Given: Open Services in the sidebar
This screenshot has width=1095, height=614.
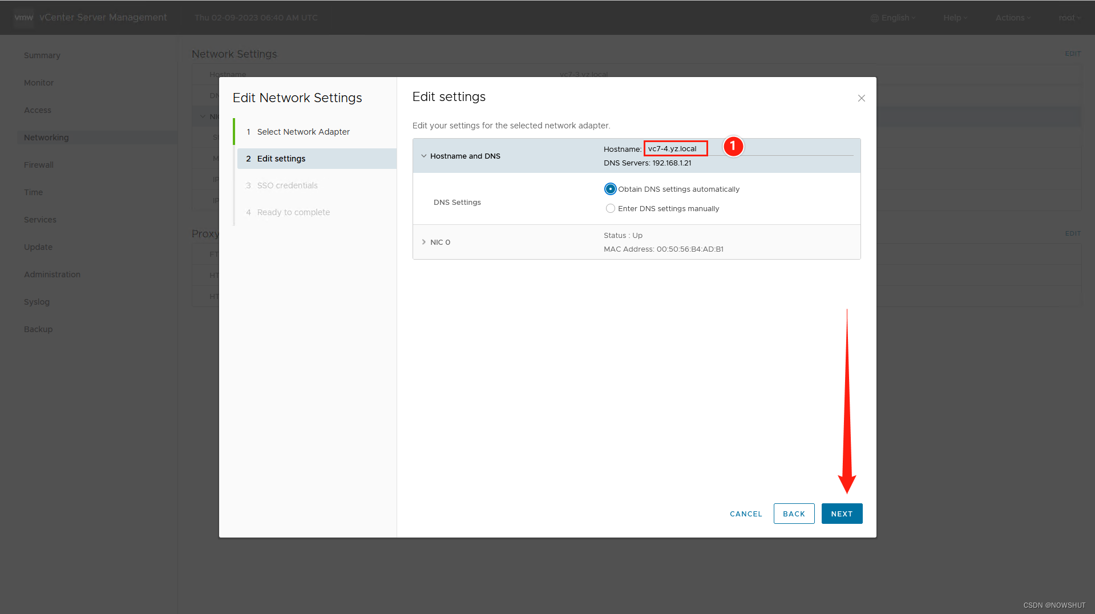Looking at the screenshot, I should tap(40, 220).
